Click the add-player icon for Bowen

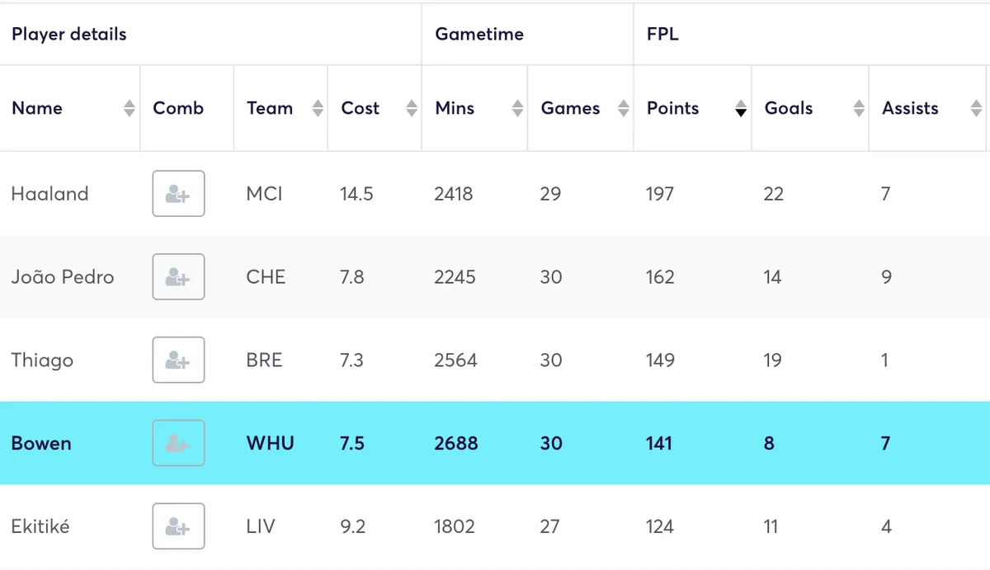click(178, 443)
